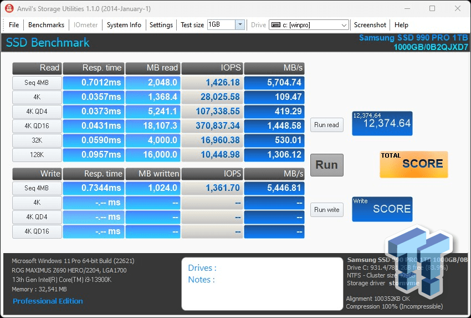Viewport: 471px width, 318px height.
Task: Click the orange TOTAL SCORE box
Action: [413, 164]
